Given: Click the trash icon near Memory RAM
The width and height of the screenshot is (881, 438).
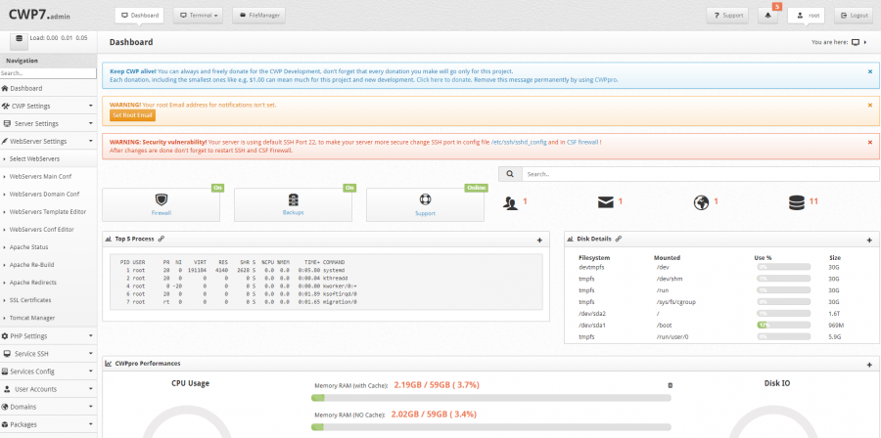Looking at the screenshot, I should coord(670,385).
